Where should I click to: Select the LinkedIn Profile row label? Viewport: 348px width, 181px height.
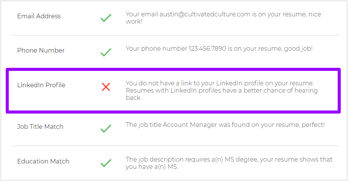point(41,85)
